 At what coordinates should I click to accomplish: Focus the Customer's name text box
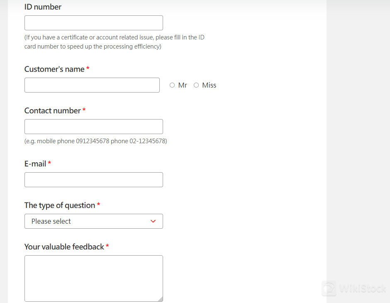coord(92,85)
